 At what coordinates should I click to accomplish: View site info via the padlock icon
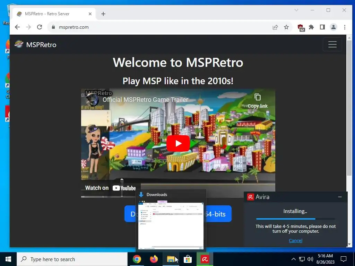click(x=53, y=27)
